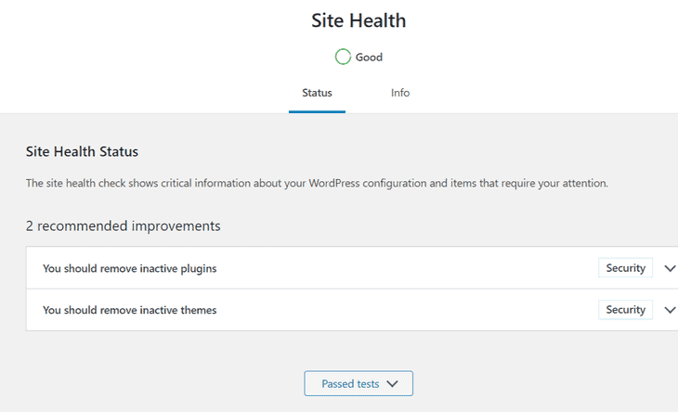
Task: Click Security badge on inactive plugins row
Action: [x=625, y=268]
